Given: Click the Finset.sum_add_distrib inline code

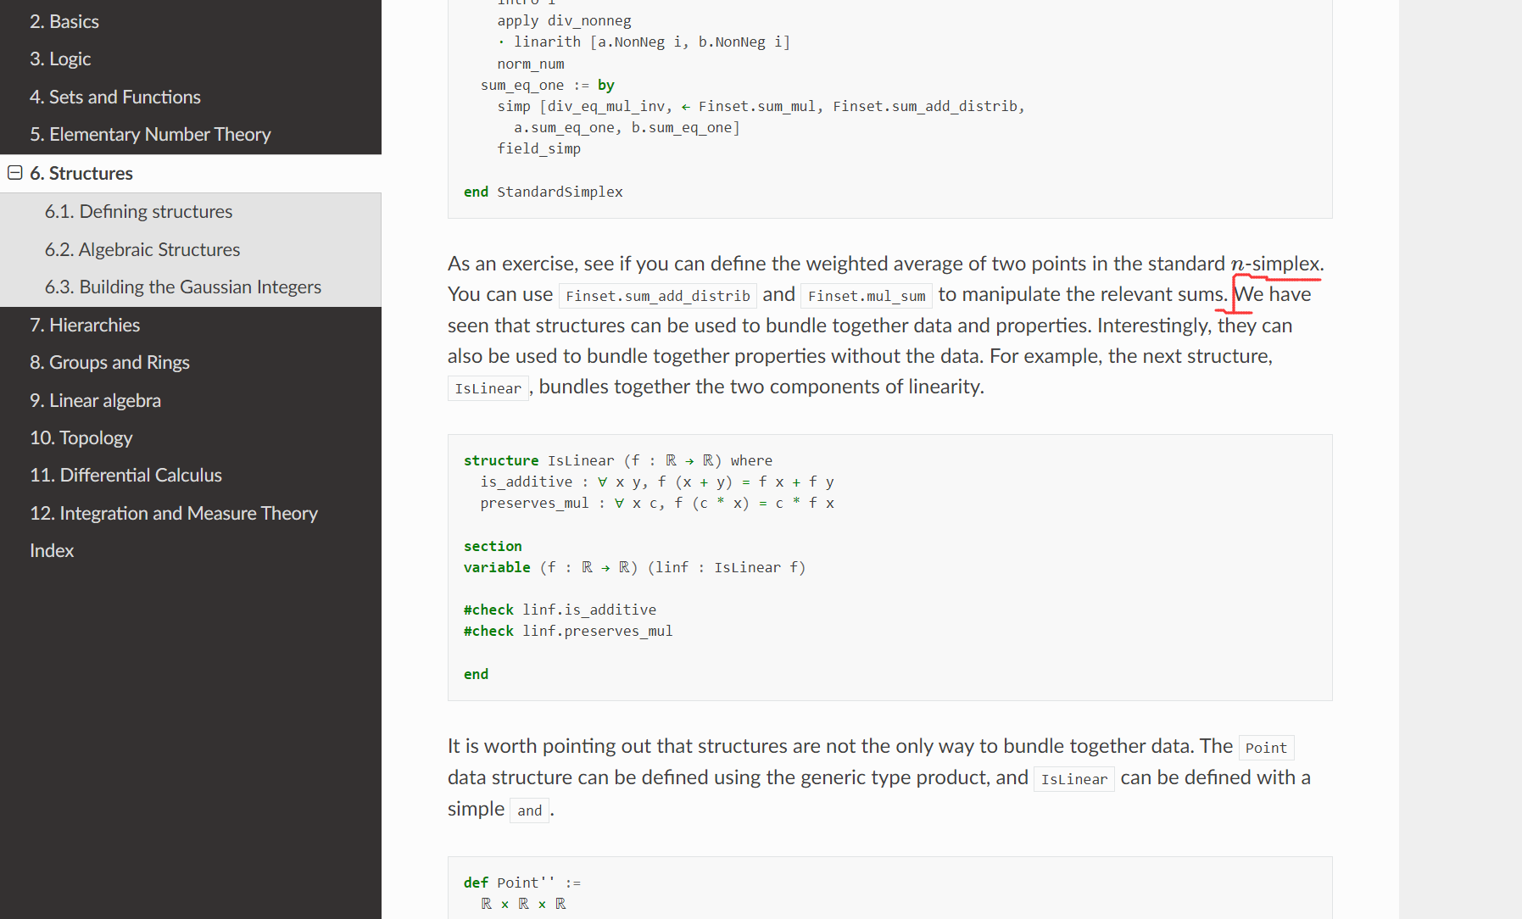Looking at the screenshot, I should [x=658, y=296].
